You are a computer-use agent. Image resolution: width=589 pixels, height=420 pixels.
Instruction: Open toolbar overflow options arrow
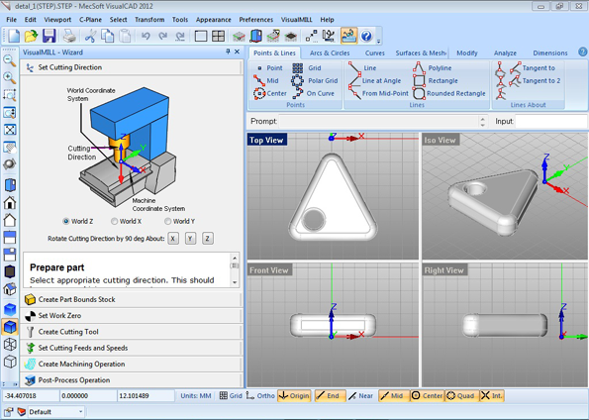pos(378,42)
